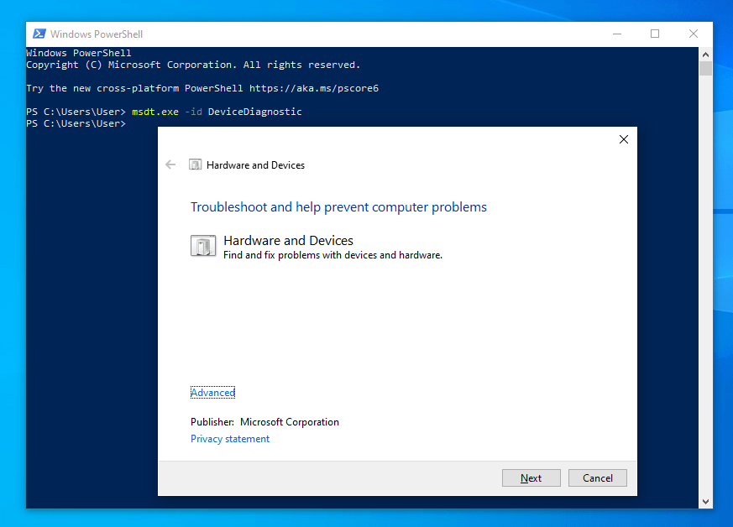Click the Windows PowerShell title bar text
This screenshot has width=733, height=527.
pyautogui.click(x=97, y=34)
